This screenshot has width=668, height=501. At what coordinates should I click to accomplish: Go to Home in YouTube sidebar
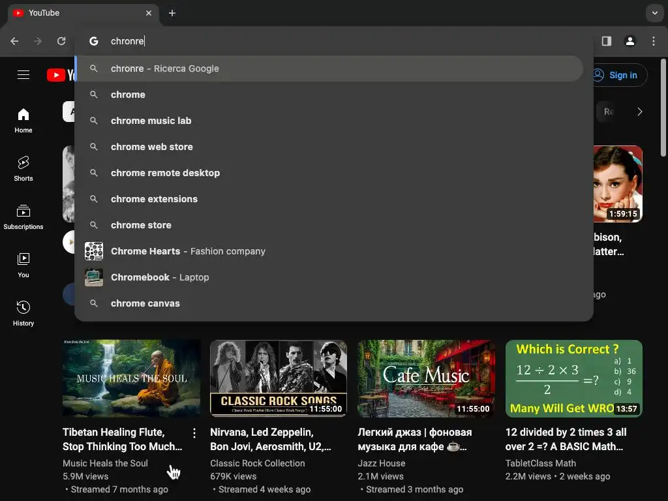pyautogui.click(x=23, y=121)
